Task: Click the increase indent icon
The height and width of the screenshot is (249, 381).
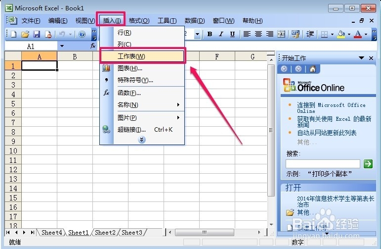Action: 310,34
